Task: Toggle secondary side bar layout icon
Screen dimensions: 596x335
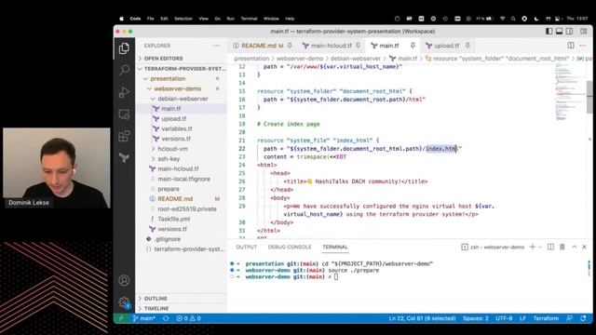Action: coord(569,31)
